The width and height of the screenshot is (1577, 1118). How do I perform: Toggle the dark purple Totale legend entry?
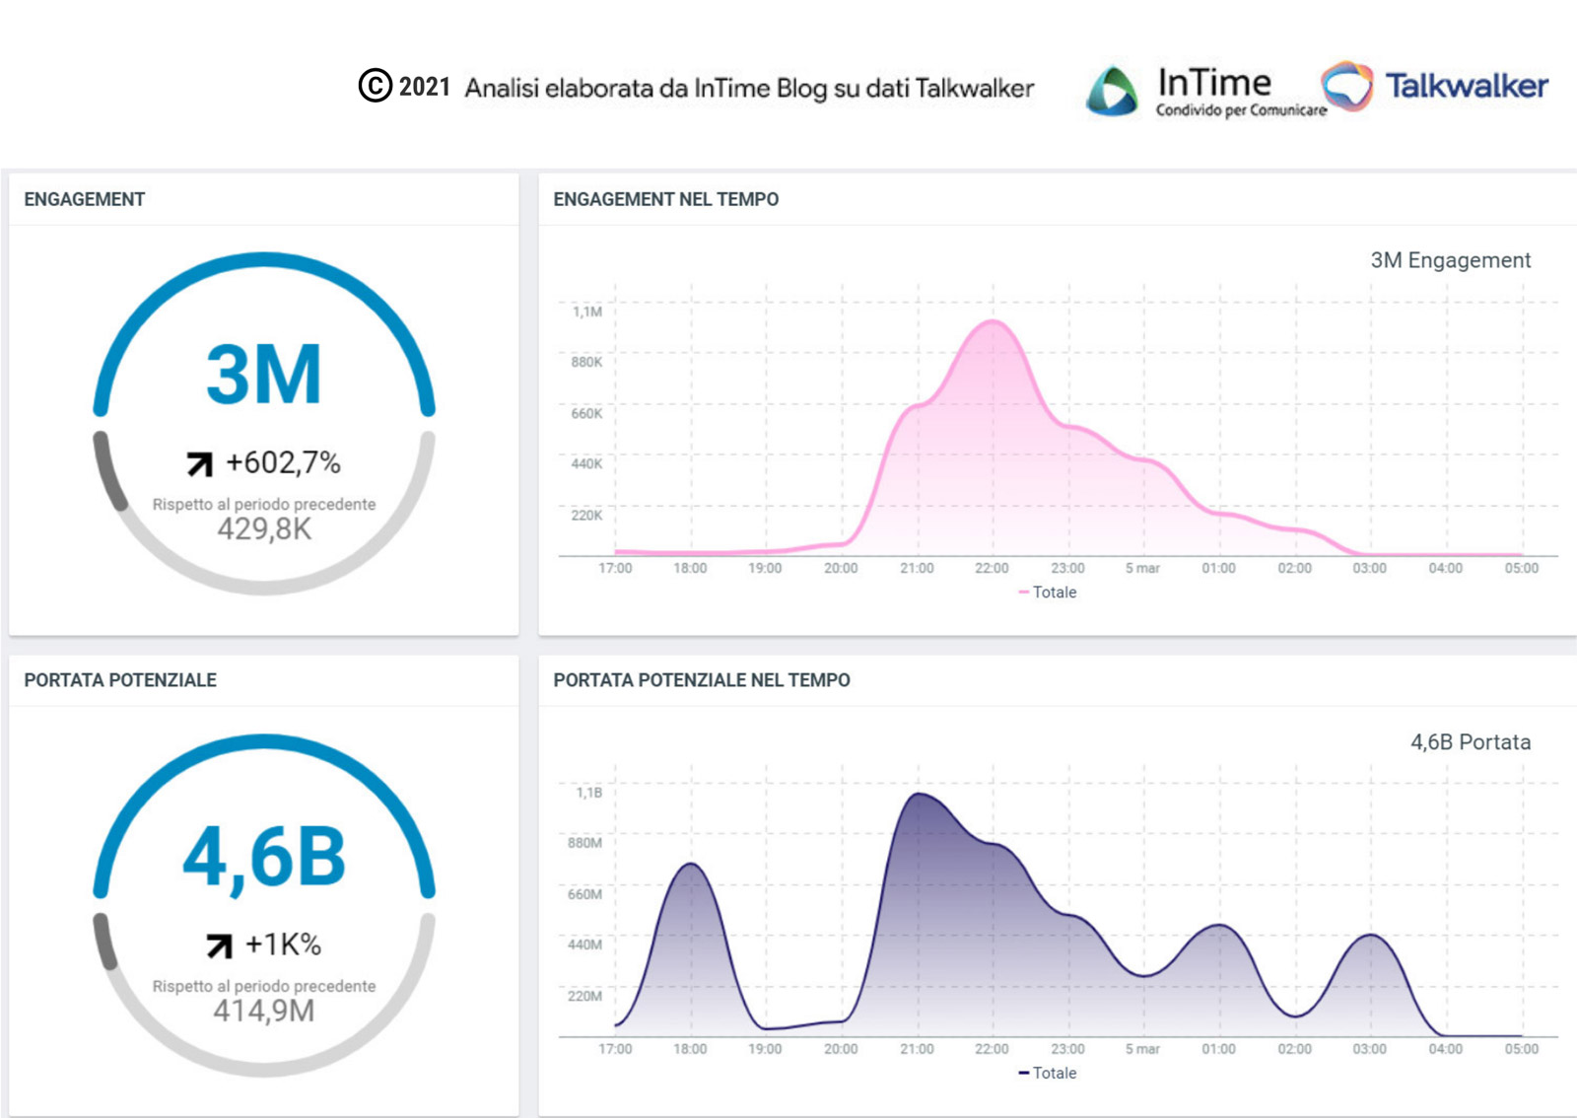tap(1047, 1073)
